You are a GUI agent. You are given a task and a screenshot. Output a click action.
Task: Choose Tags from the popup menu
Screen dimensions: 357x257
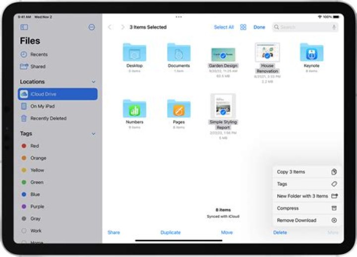(x=307, y=184)
